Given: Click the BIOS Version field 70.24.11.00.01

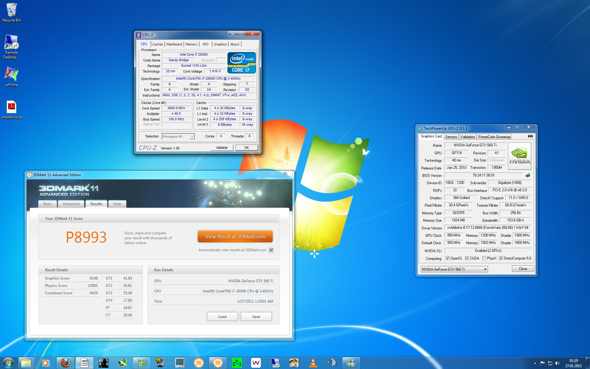Looking at the screenshot, I should (x=484, y=175).
